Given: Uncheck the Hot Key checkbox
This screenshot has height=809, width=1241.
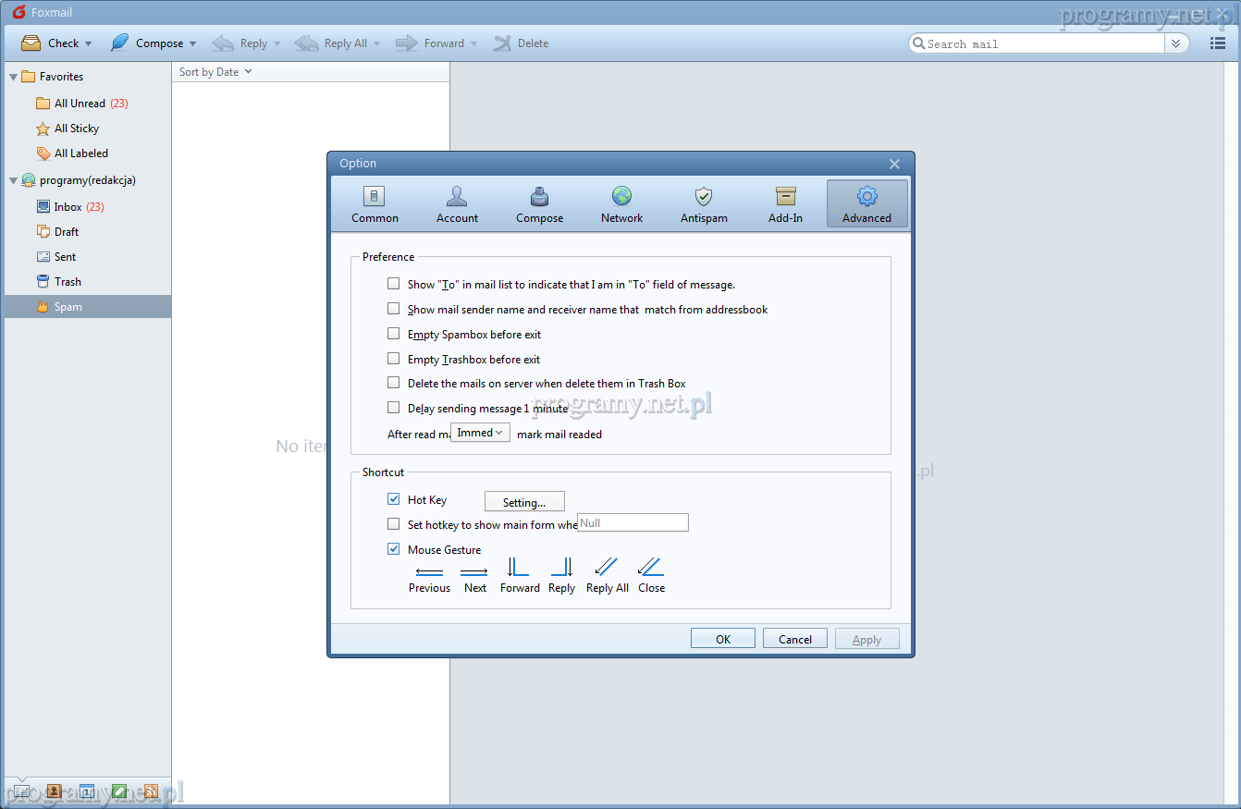Looking at the screenshot, I should click(394, 499).
